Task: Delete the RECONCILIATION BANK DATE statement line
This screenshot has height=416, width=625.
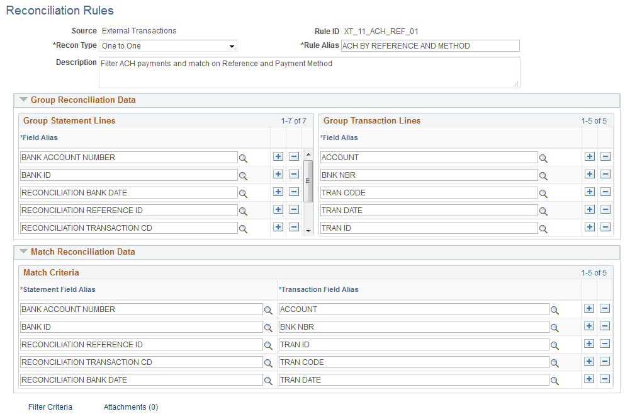Action: coord(293,192)
